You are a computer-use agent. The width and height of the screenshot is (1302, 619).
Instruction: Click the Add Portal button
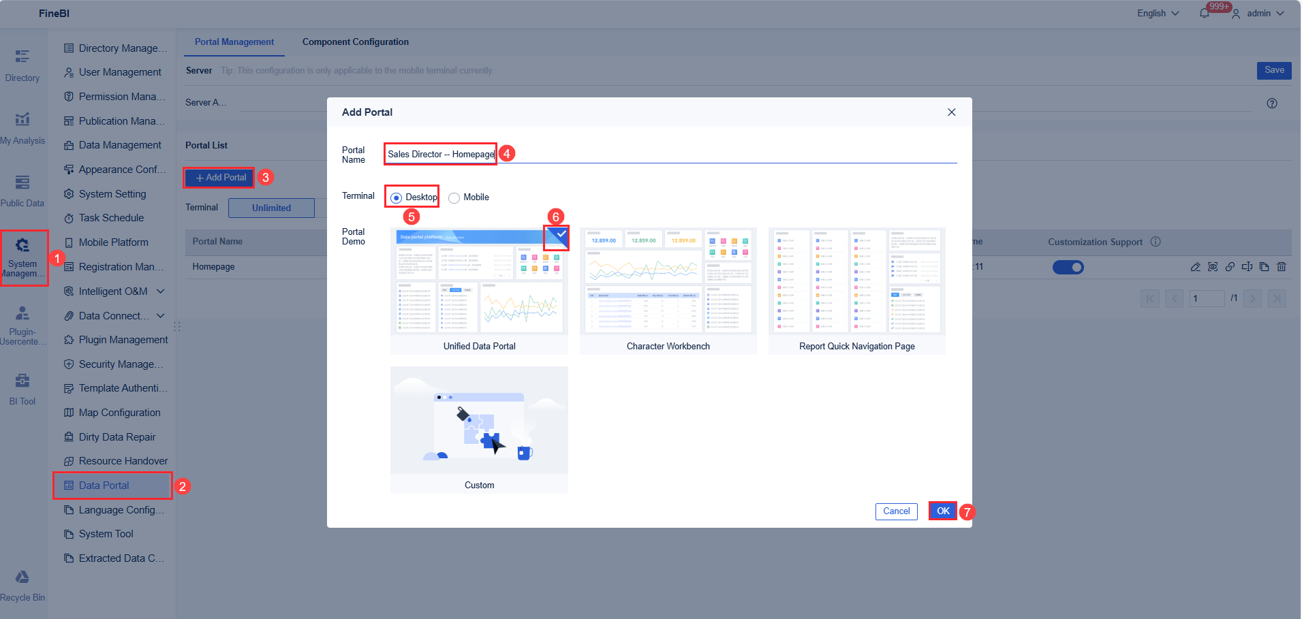coord(220,178)
